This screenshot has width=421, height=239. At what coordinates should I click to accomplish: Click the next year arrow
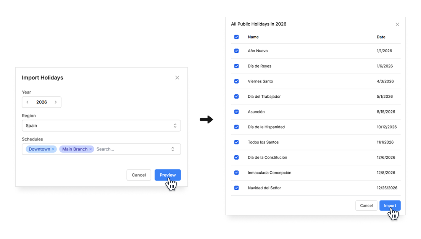click(x=56, y=102)
